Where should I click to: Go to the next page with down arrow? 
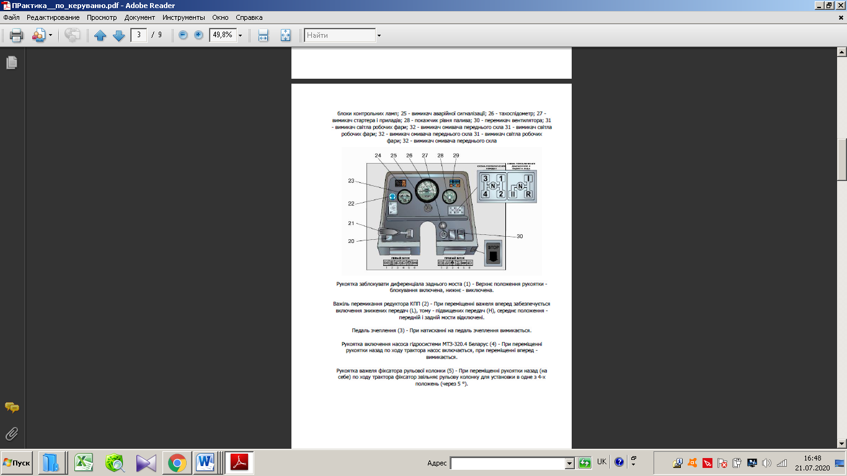click(119, 35)
